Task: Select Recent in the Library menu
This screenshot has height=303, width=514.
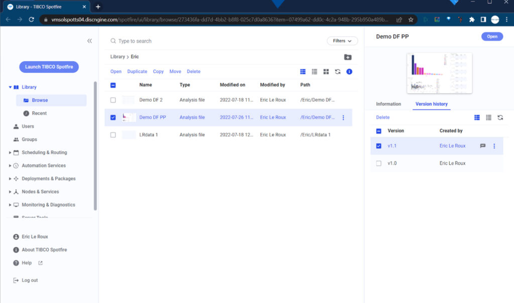Action: [x=38, y=113]
